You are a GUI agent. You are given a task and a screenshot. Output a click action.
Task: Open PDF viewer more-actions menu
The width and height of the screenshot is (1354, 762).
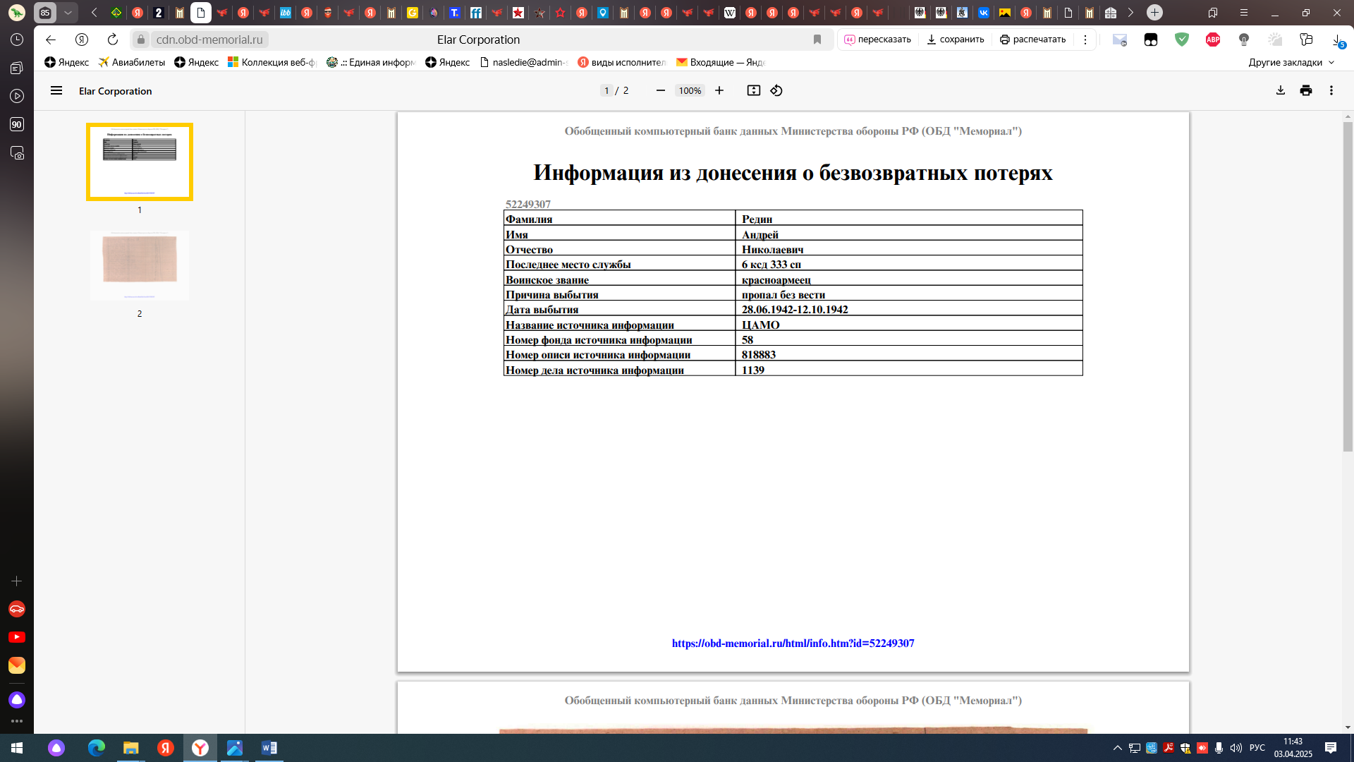[x=1331, y=90]
